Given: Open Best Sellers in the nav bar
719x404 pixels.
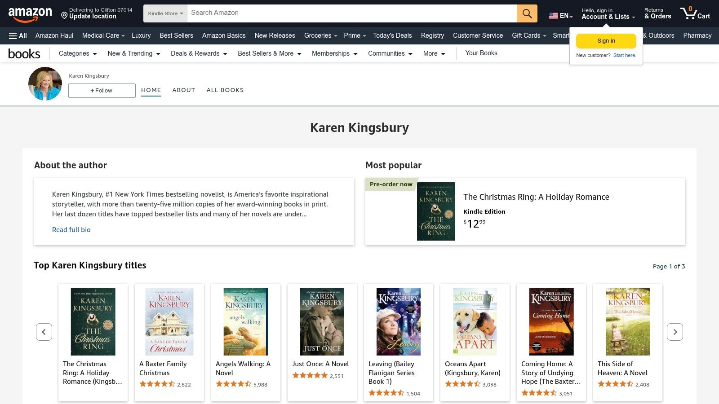Looking at the screenshot, I should pyautogui.click(x=176, y=35).
